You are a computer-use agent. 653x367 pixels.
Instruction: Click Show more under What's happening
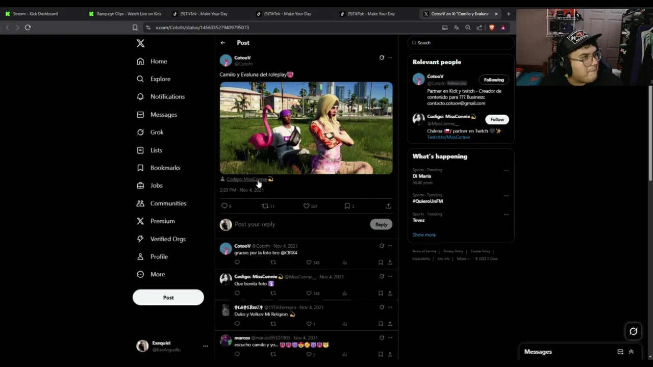coord(424,235)
